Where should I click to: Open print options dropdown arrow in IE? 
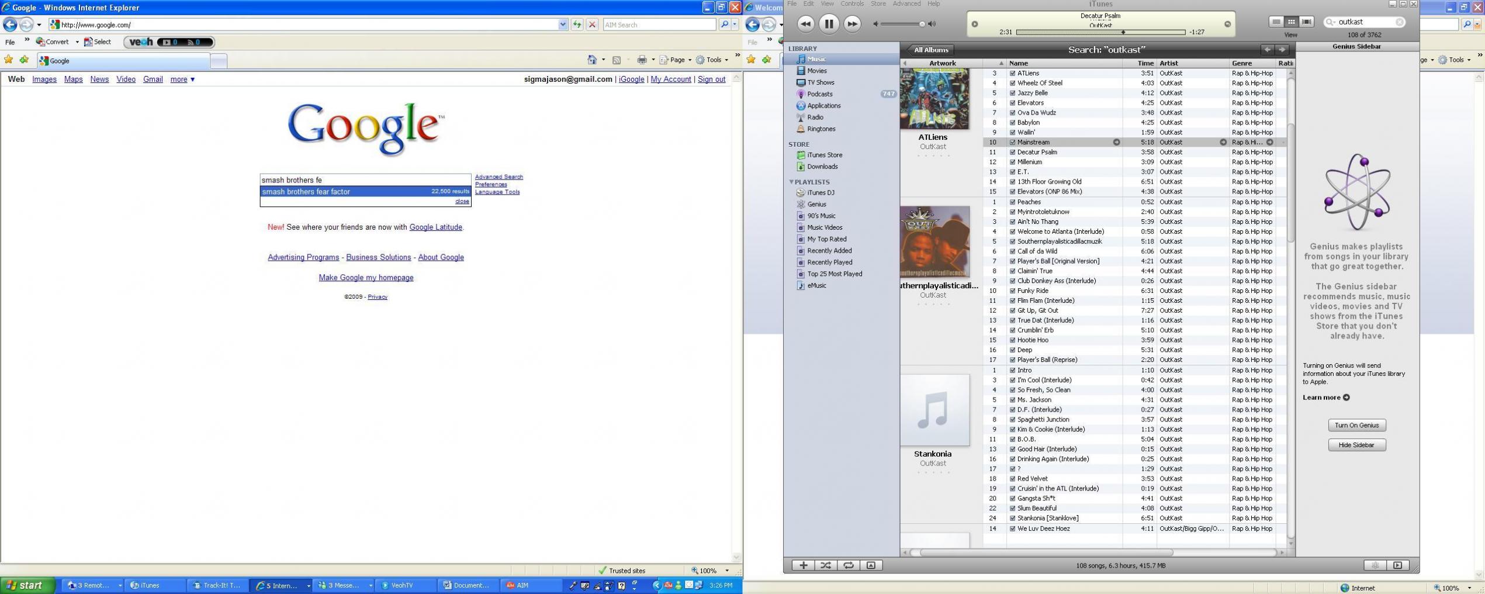tap(653, 60)
